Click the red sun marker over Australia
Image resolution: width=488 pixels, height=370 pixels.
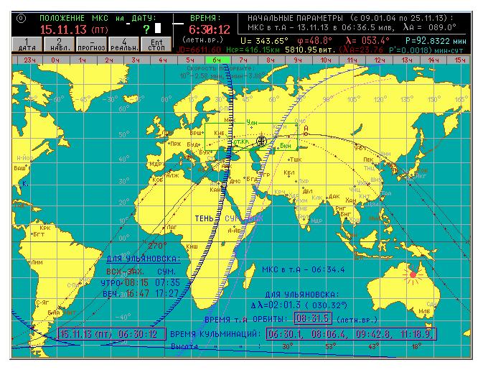coord(413,274)
